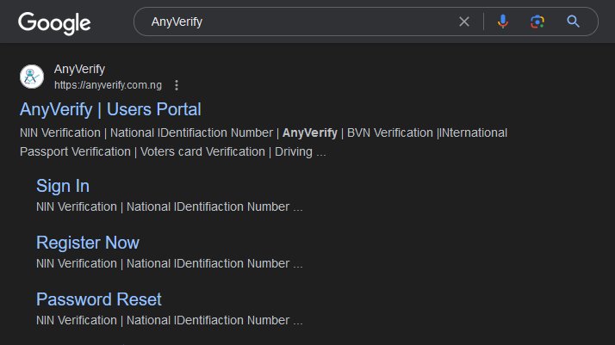Open the Password Reset sitelink
The image size is (615, 345).
click(98, 299)
